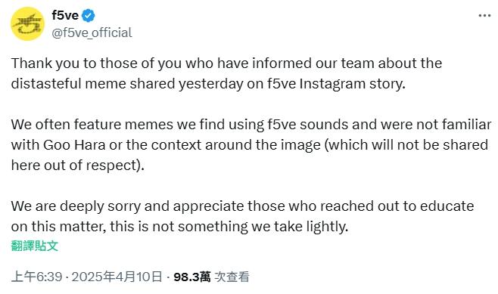Visit the @f5ve_official handle
Image resolution: width=498 pixels, height=294 pixels.
pyautogui.click(x=92, y=32)
